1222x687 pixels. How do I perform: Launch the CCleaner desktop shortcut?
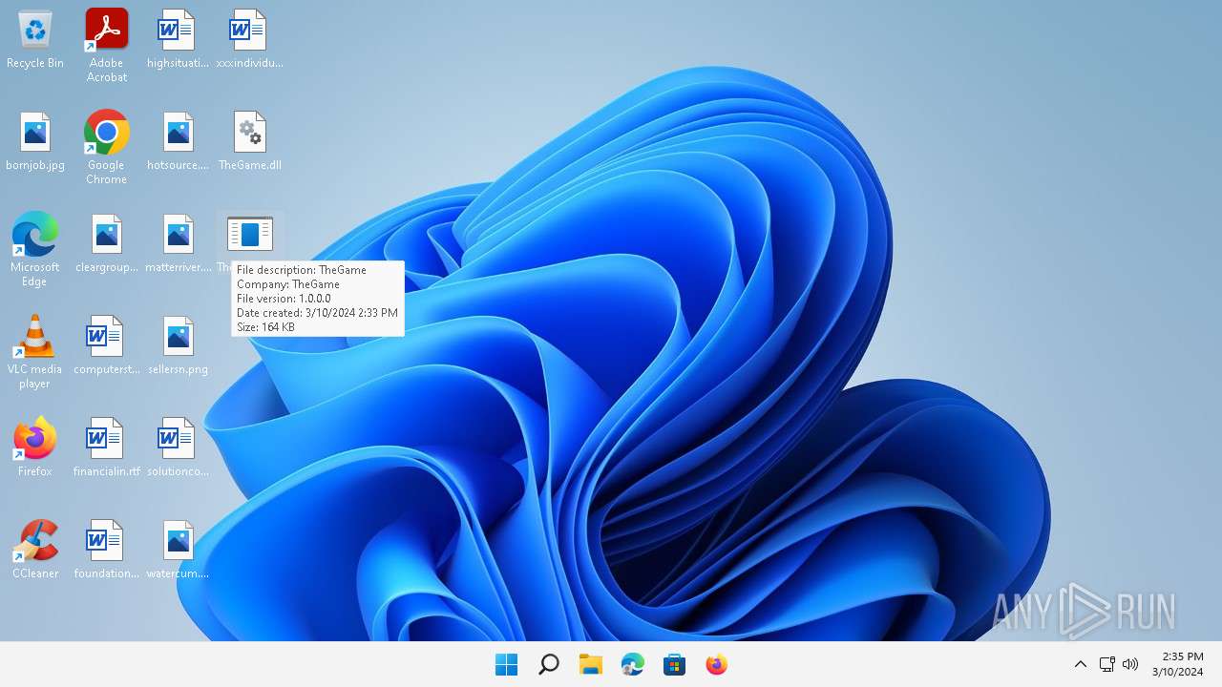(x=35, y=549)
